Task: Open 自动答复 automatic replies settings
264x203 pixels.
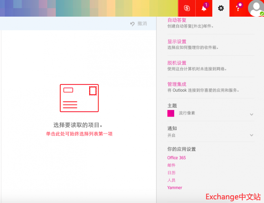Action: [x=177, y=20]
